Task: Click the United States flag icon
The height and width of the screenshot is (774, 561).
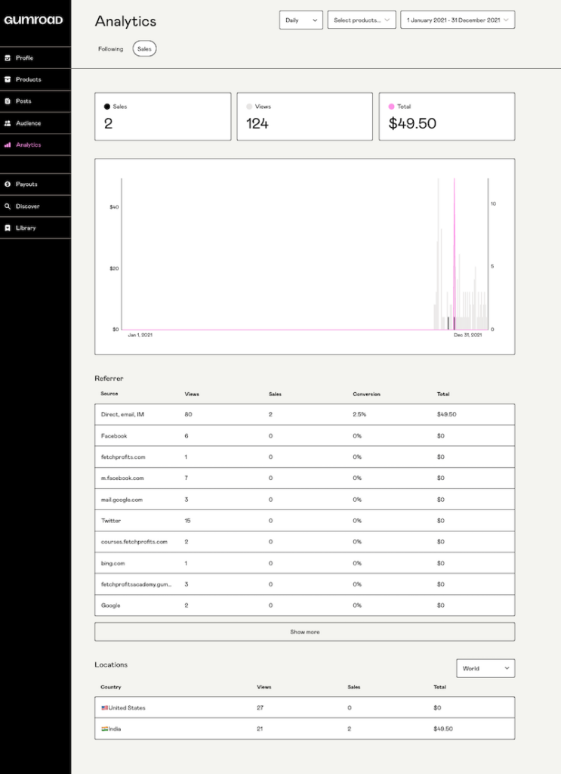Action: click(104, 707)
